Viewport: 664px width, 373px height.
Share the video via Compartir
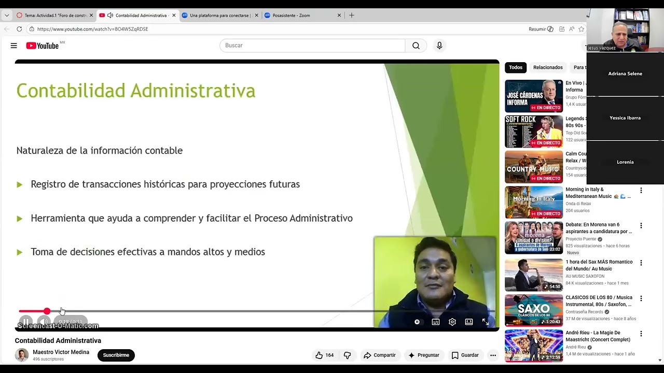[x=380, y=355]
